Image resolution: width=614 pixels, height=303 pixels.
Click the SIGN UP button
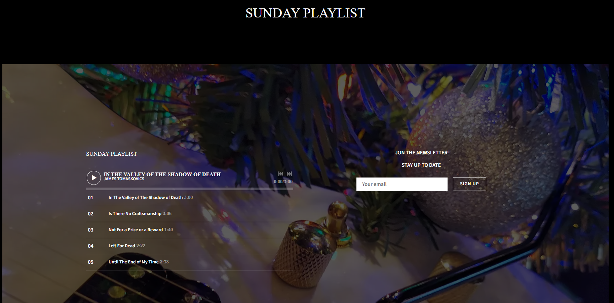point(469,184)
